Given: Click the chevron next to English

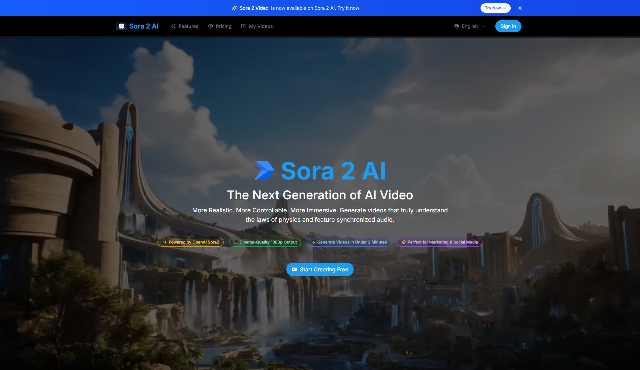Looking at the screenshot, I should click(483, 26).
